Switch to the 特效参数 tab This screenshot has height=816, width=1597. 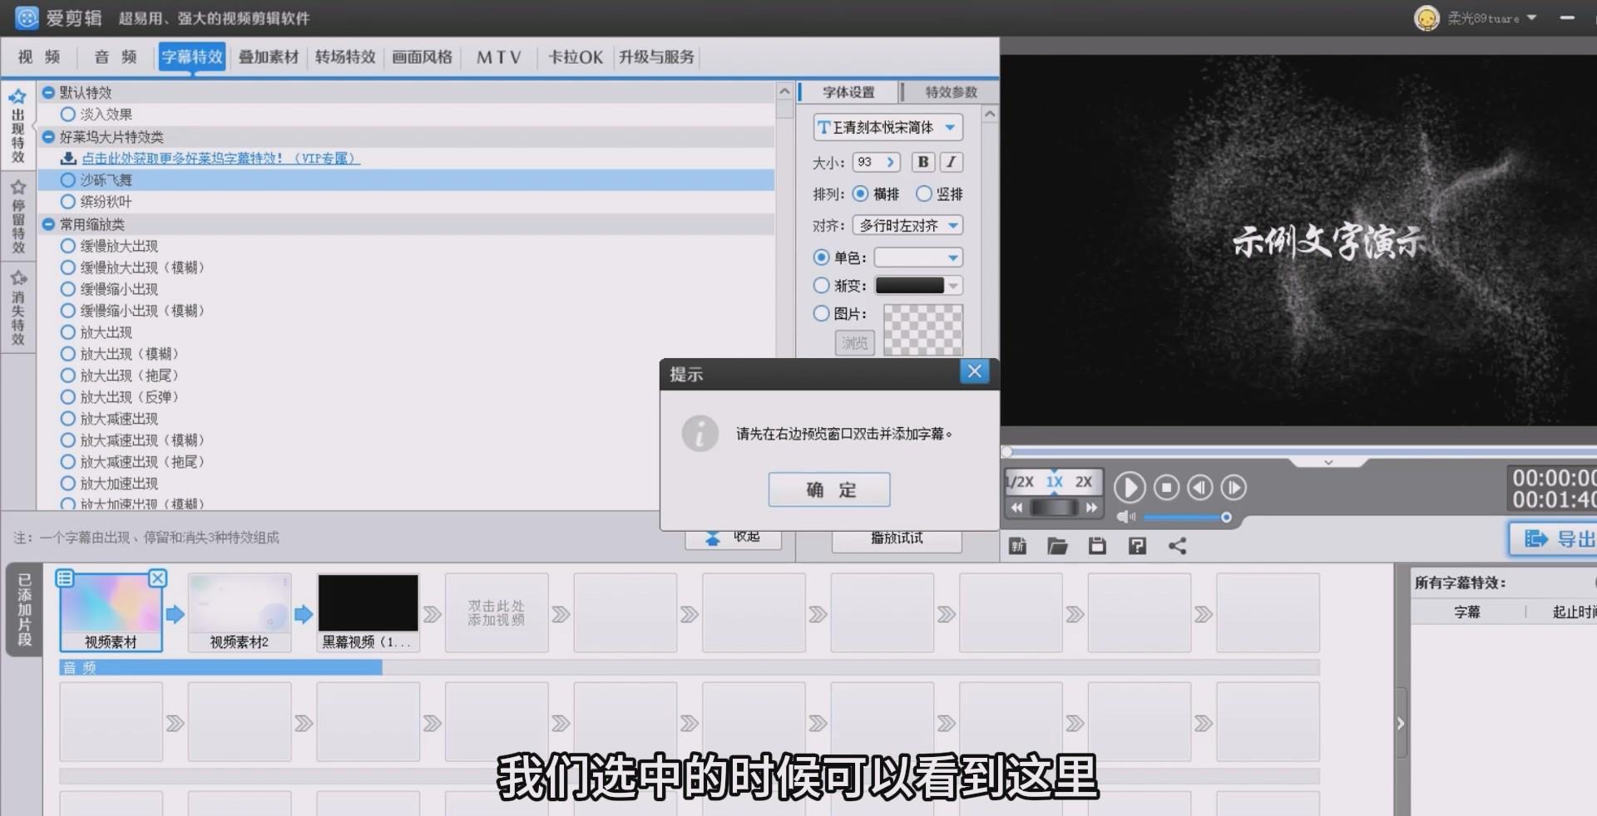point(951,92)
